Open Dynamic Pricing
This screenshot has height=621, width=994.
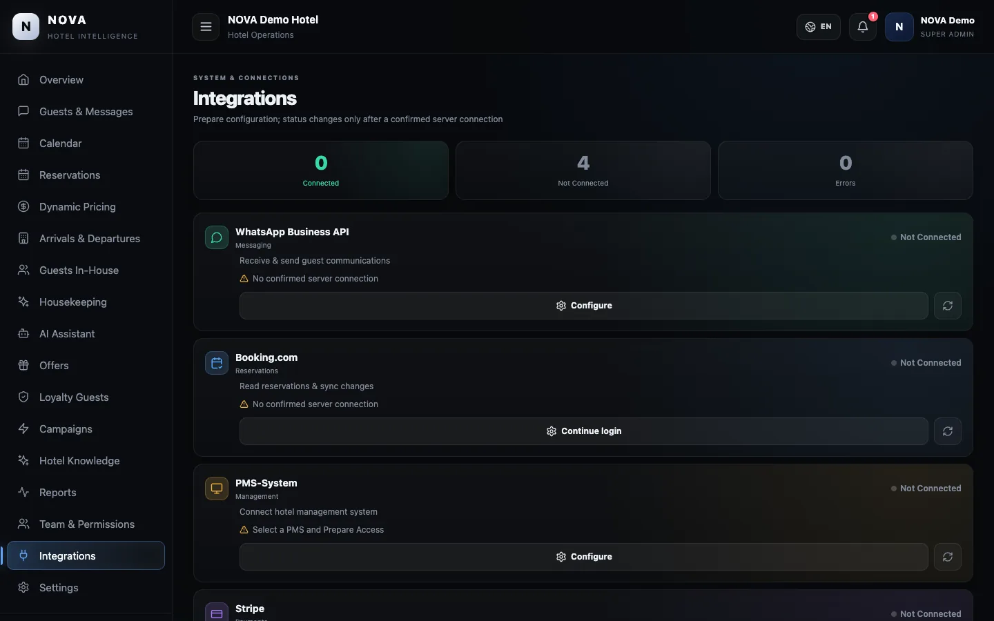86,207
